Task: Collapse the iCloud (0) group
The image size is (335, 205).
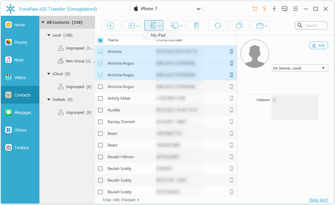Action: pos(49,74)
